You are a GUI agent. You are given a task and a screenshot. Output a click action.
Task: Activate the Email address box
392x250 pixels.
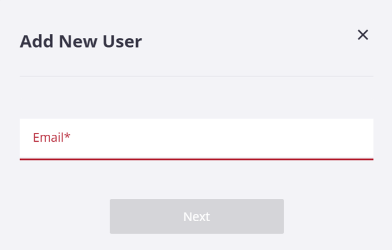(196, 138)
